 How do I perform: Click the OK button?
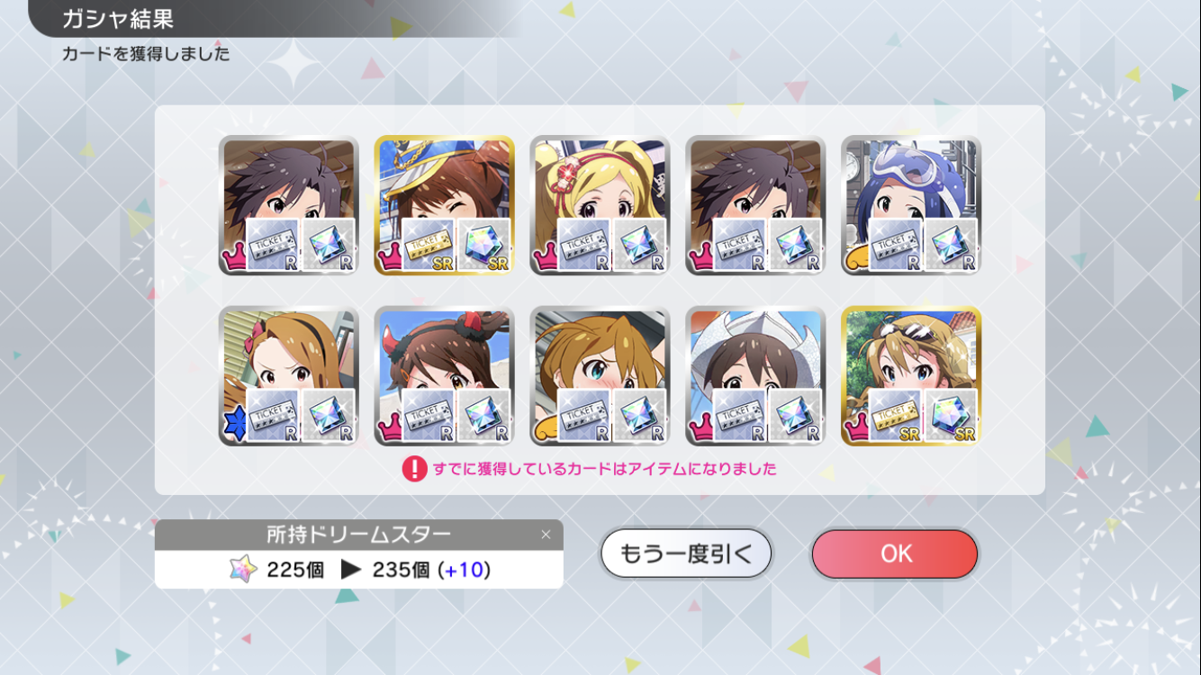(894, 553)
